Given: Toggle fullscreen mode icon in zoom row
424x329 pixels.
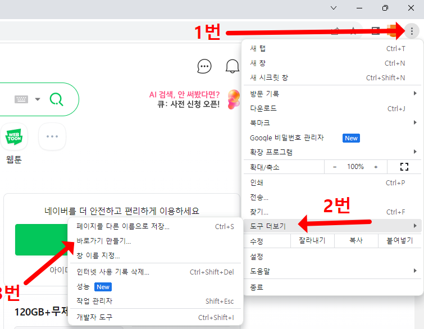Looking at the screenshot, I should [x=404, y=167].
